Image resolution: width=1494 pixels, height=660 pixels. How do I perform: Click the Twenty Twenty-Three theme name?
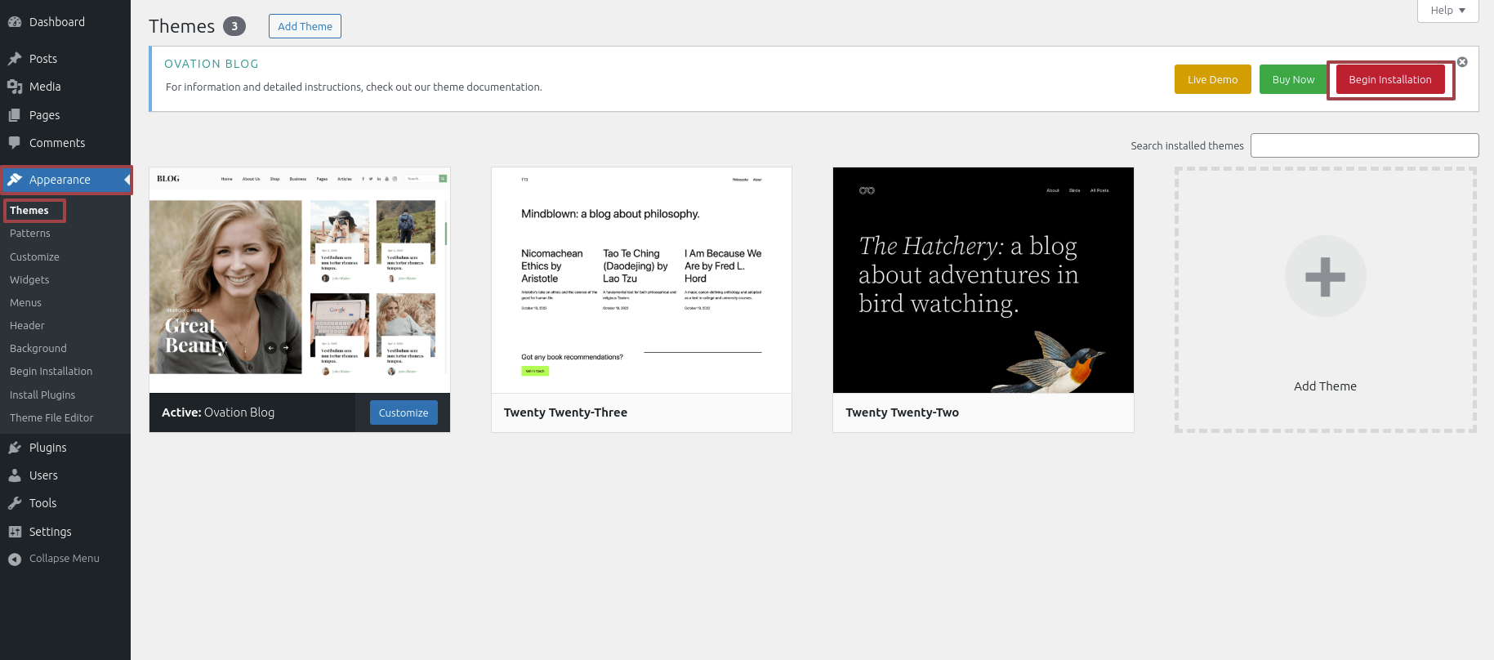click(565, 412)
